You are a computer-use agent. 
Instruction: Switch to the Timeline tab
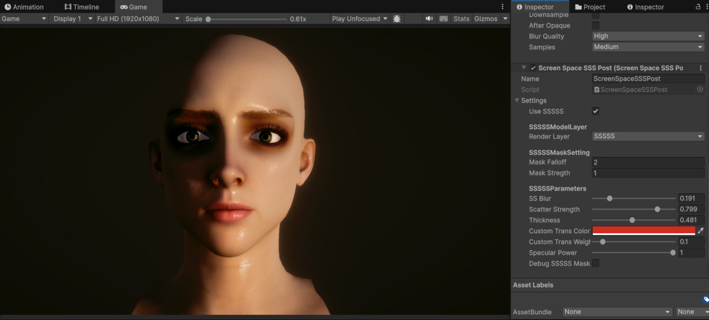[x=82, y=7]
